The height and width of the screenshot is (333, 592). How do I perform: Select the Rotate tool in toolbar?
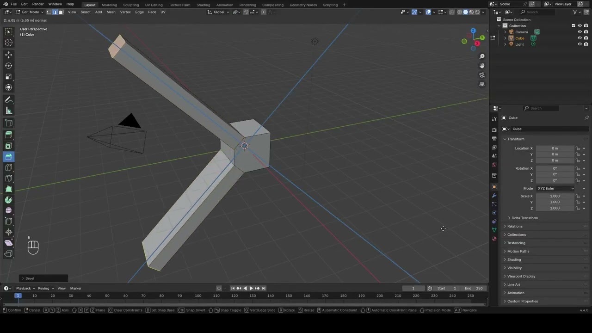pyautogui.click(x=8, y=66)
